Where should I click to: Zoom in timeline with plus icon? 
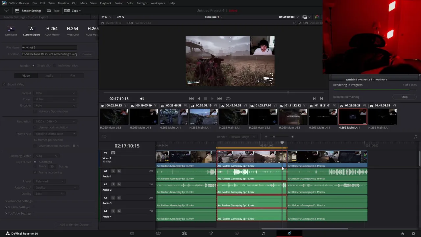point(292,137)
